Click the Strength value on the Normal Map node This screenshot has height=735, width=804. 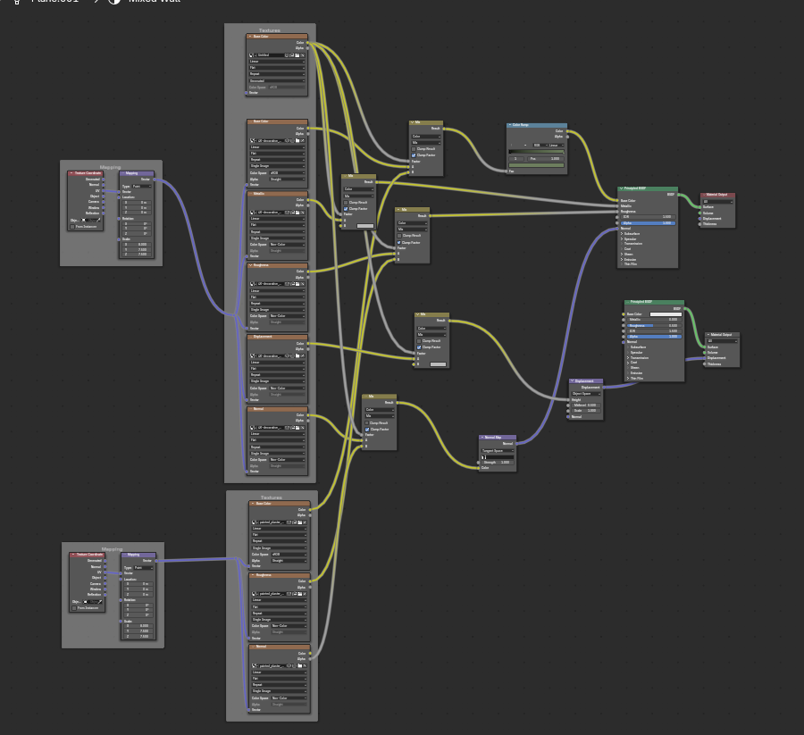click(497, 463)
